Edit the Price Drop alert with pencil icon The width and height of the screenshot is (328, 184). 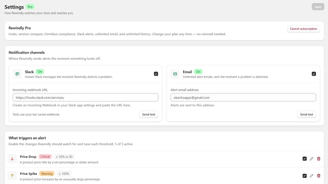312,159
